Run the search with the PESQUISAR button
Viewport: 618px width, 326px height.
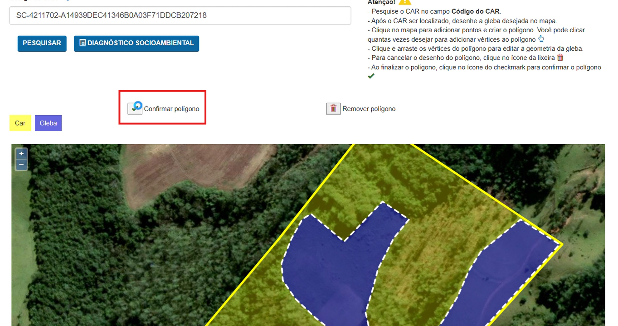click(42, 44)
